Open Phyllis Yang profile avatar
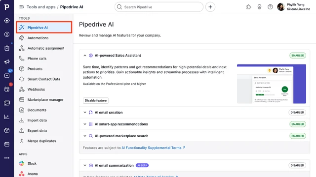The width and height of the screenshot is (316, 177). (x=281, y=7)
